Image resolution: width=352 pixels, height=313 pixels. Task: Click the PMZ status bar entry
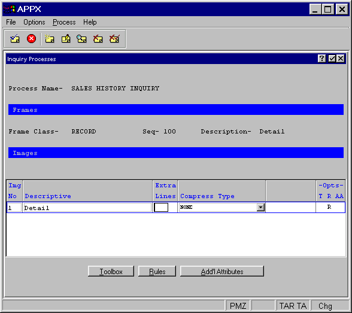[238, 306]
